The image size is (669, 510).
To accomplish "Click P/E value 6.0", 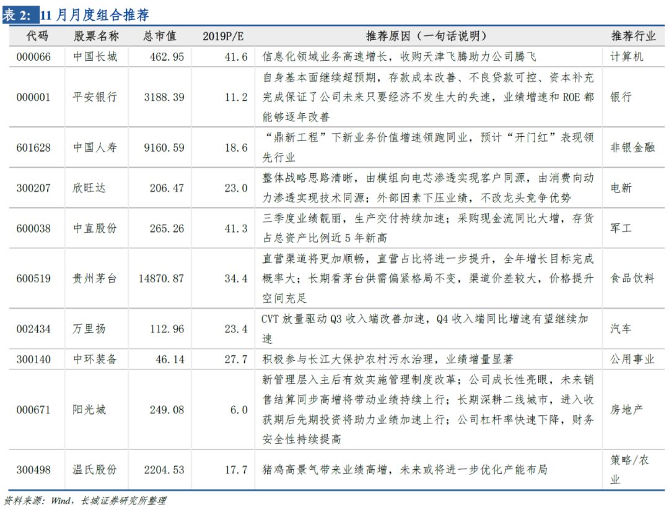I will click(x=239, y=410).
